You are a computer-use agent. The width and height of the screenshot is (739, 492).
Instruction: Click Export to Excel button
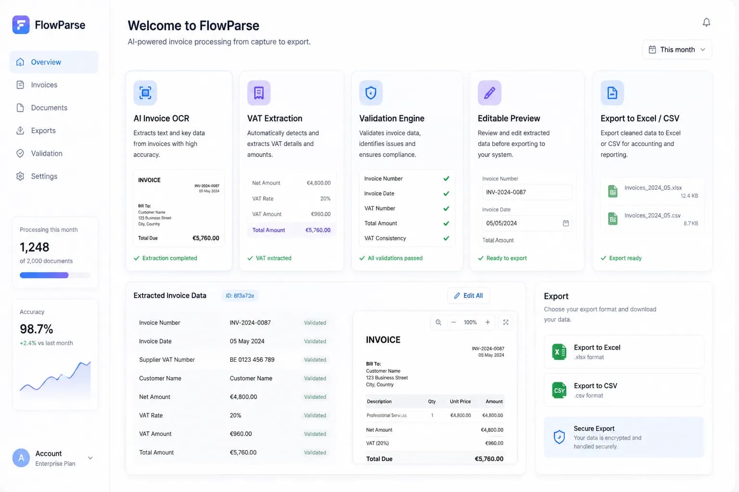coord(624,352)
